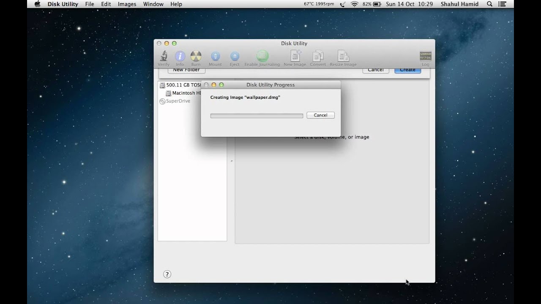The width and height of the screenshot is (541, 304).
Task: Open Spotlight search magnifier icon
Action: click(x=489, y=4)
